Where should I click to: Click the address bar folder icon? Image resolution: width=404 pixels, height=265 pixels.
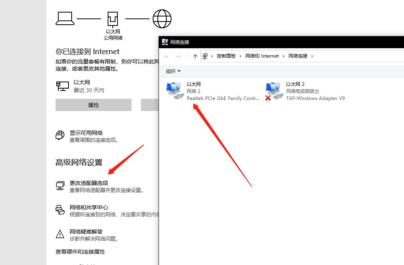pyautogui.click(x=205, y=56)
